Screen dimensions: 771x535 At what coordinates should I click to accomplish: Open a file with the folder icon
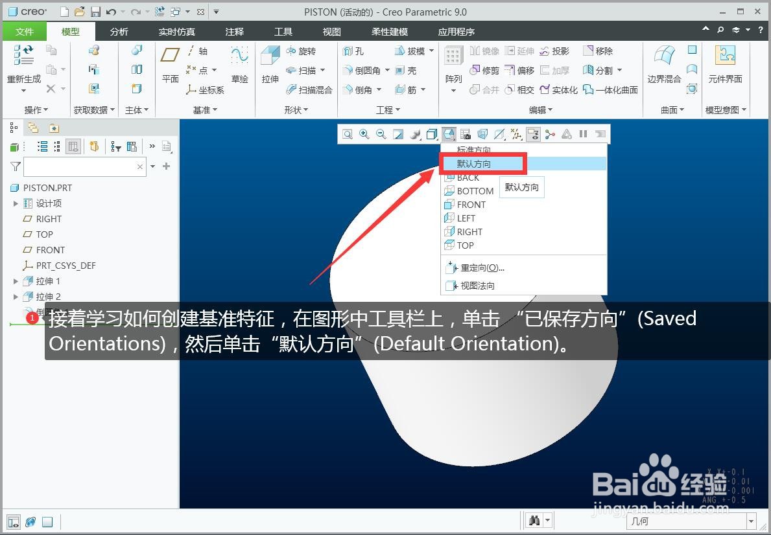point(80,12)
